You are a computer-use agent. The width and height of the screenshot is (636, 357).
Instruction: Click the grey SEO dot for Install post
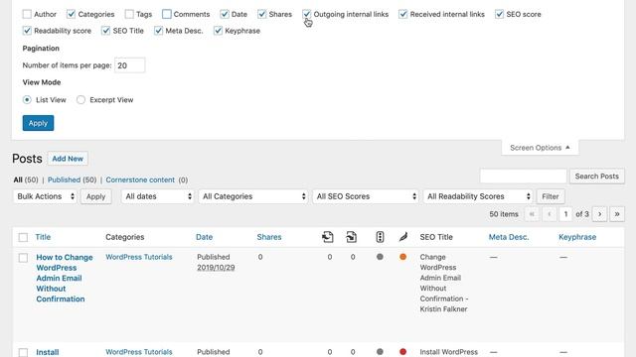click(x=380, y=352)
